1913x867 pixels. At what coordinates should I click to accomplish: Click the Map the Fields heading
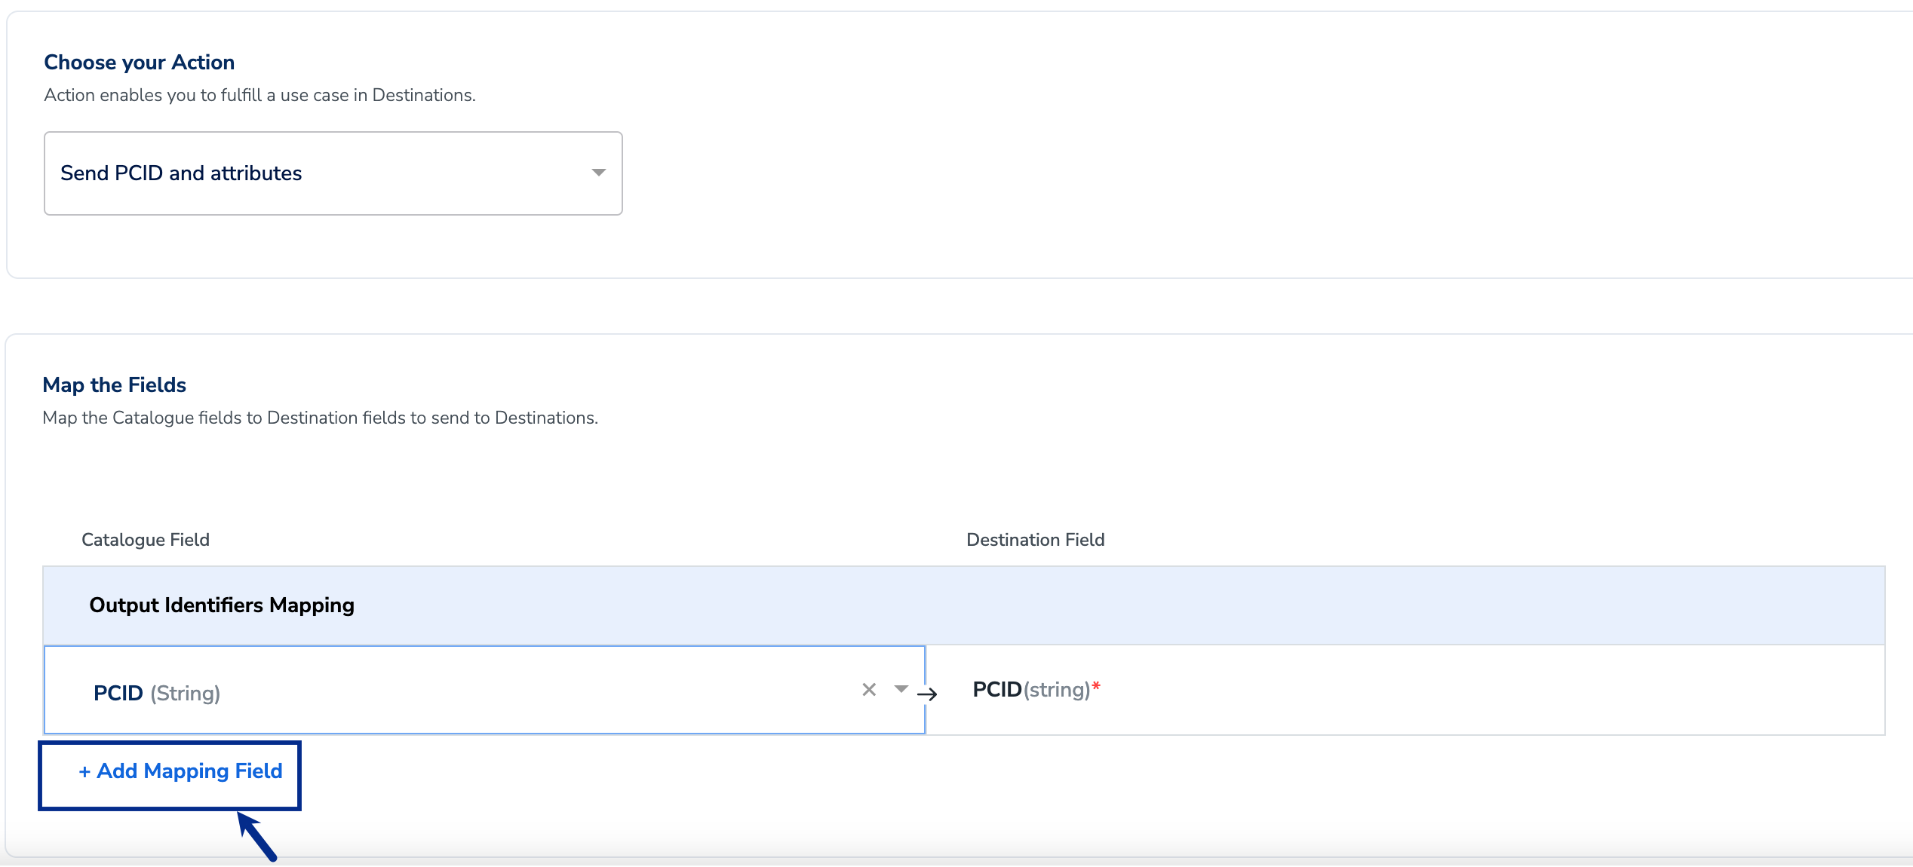[x=115, y=385]
